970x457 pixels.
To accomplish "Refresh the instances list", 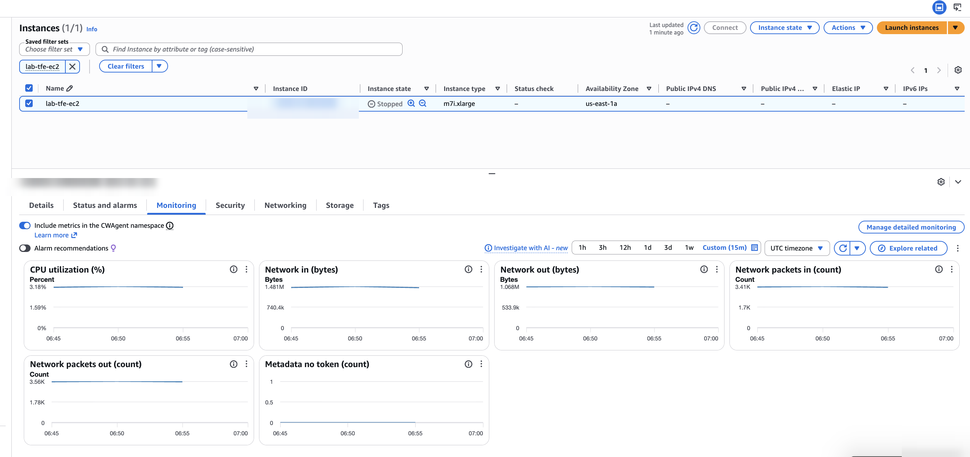I will tap(694, 27).
